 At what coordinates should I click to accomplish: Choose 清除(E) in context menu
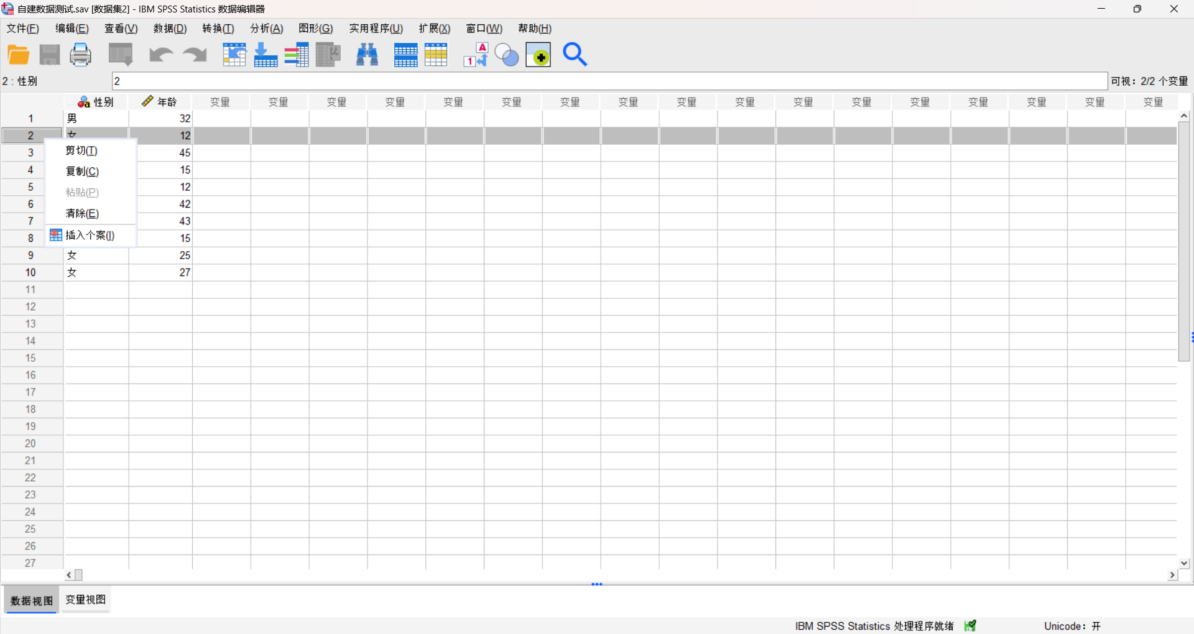(91, 214)
